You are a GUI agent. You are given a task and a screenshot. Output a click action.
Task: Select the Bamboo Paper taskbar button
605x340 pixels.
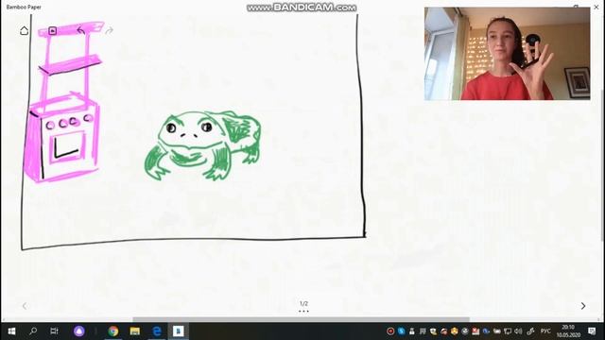(178, 331)
